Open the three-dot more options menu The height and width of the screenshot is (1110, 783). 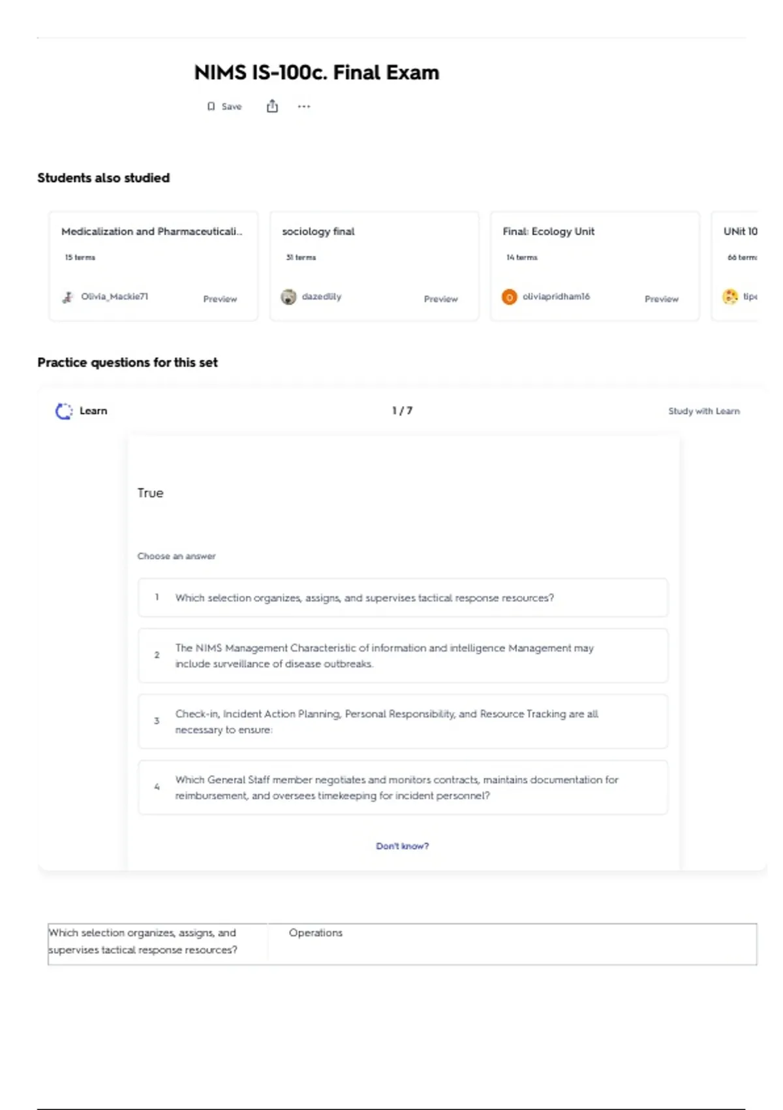(304, 106)
